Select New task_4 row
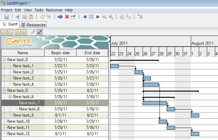 (55, 84)
